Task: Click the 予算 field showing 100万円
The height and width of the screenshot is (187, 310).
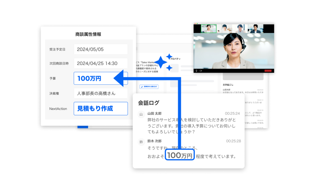Action: point(101,78)
